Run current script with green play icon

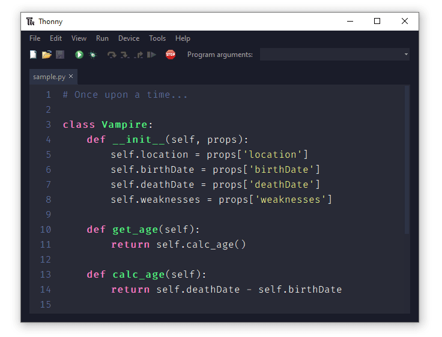79,55
